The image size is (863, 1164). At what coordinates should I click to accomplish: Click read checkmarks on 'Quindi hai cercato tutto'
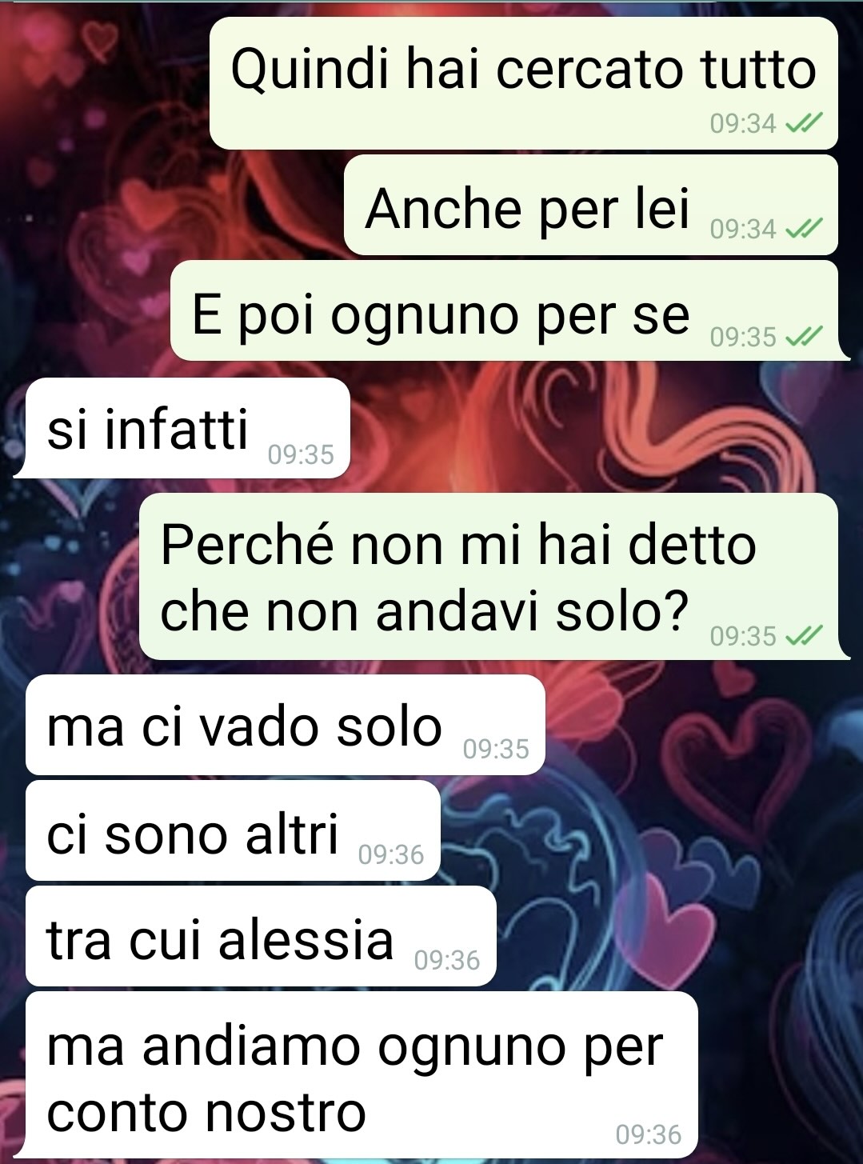coord(803,123)
